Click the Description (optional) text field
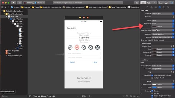Image resolution: width=175 pixels, height=98 pixels. (x=84, y=57)
